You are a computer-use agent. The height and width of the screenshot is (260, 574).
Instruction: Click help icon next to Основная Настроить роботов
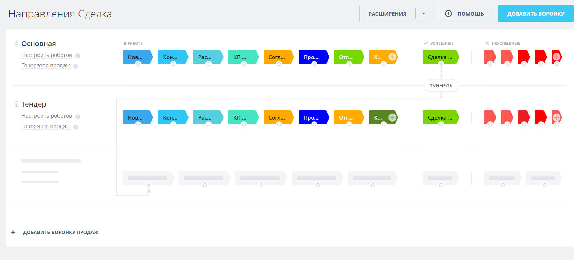point(78,56)
